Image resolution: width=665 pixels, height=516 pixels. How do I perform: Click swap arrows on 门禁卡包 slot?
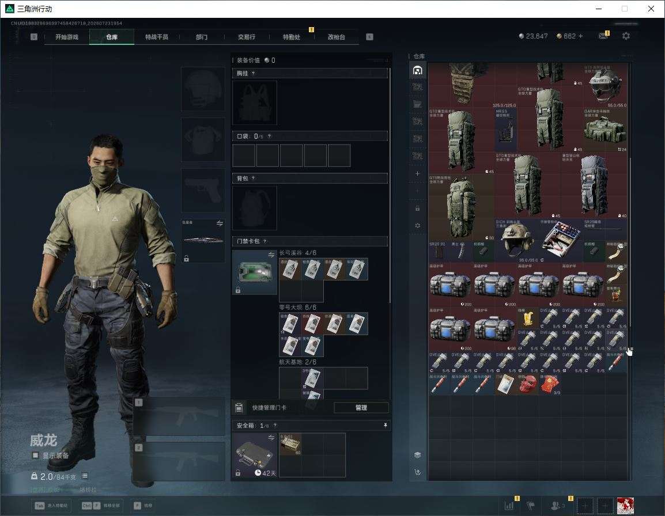point(271,255)
